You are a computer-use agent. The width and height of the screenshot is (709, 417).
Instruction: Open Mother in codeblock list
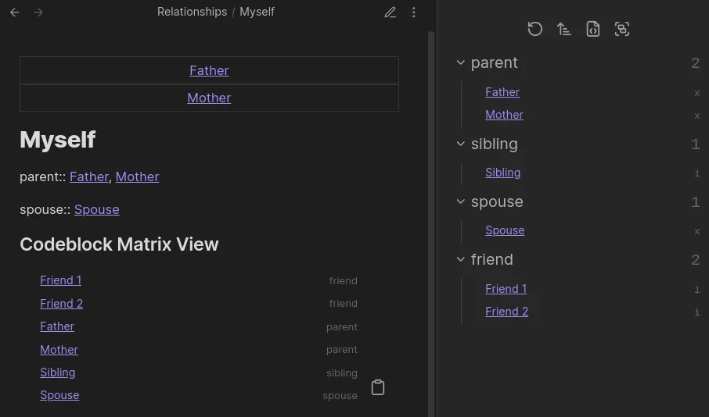pos(59,350)
